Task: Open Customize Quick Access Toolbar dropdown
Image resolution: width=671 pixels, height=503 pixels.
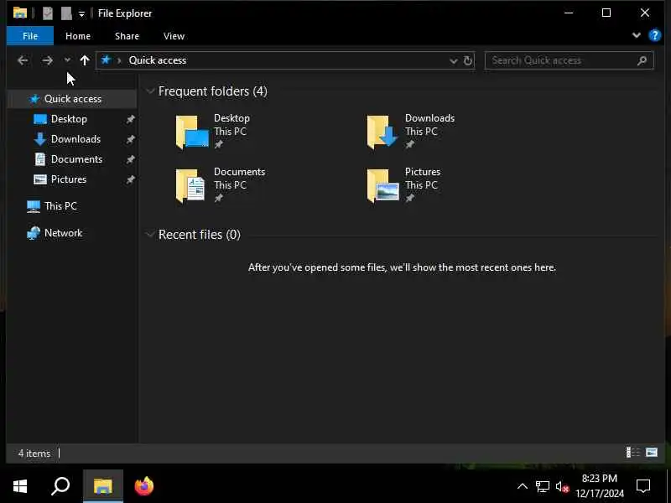Action: coord(81,14)
